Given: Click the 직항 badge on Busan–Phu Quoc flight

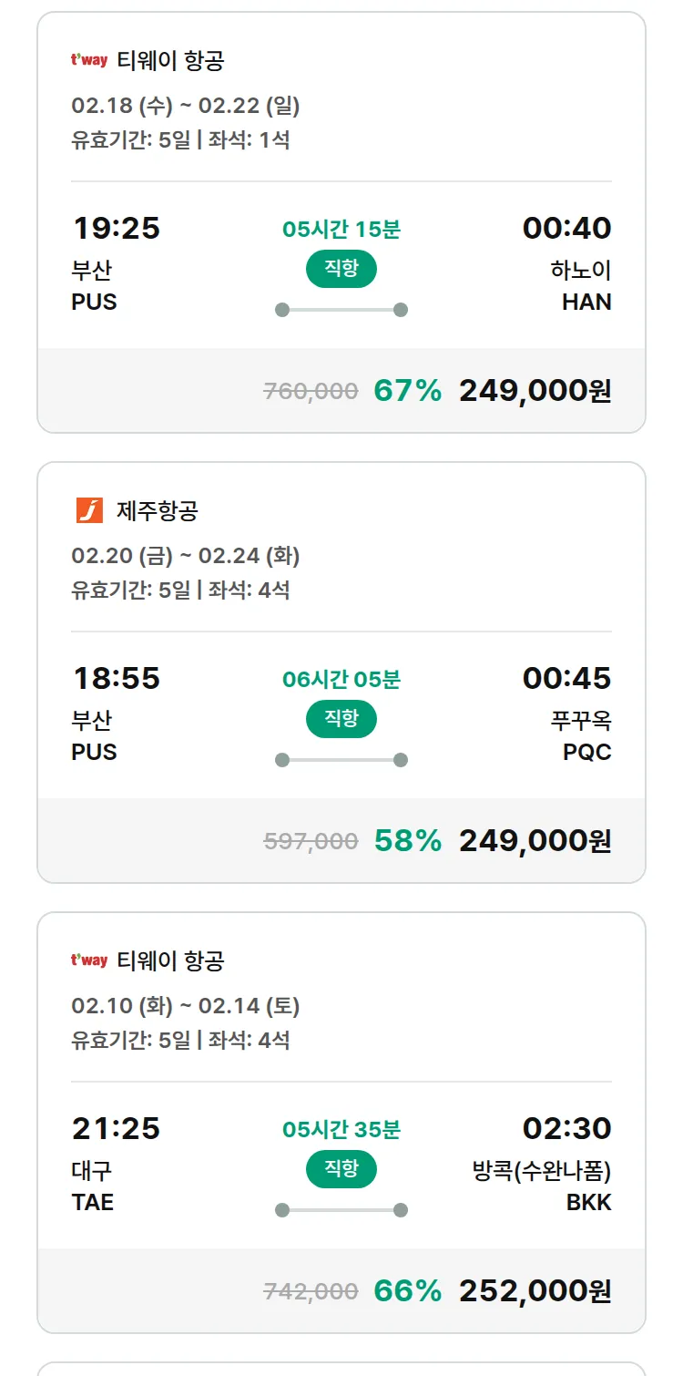Looking at the screenshot, I should (x=341, y=720).
